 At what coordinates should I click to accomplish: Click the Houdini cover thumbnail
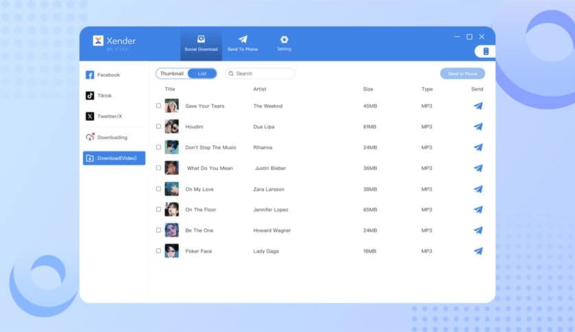172,126
